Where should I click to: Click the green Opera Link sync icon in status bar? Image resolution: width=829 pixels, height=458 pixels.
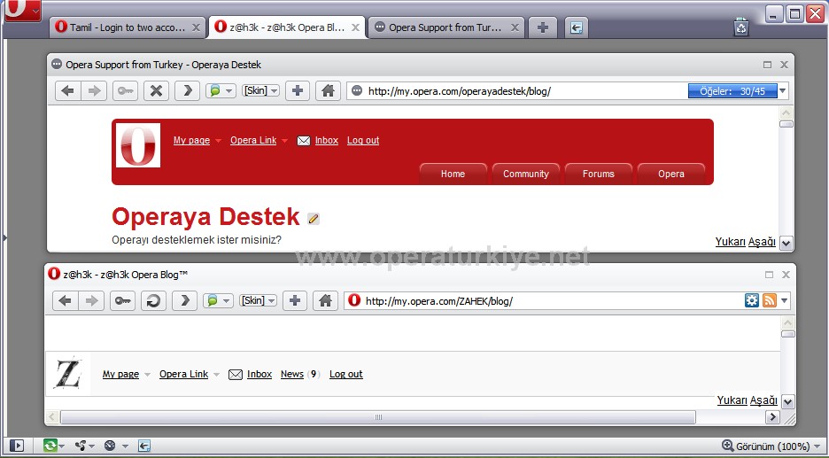click(x=50, y=446)
